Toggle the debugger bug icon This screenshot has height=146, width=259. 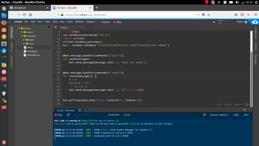pos(204,115)
